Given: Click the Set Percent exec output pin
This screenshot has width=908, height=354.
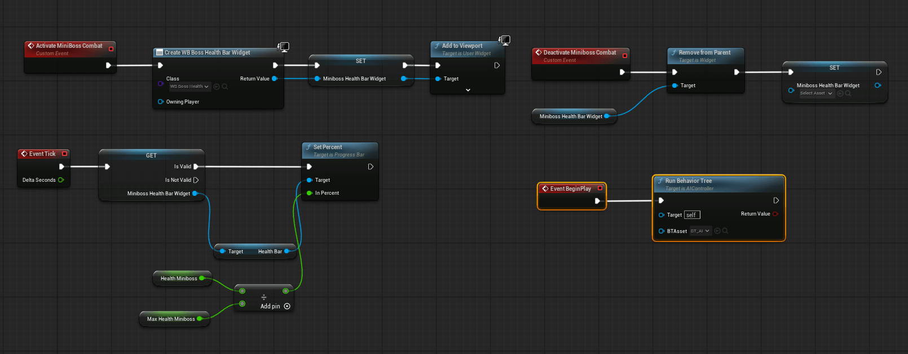Looking at the screenshot, I should pyautogui.click(x=371, y=167).
